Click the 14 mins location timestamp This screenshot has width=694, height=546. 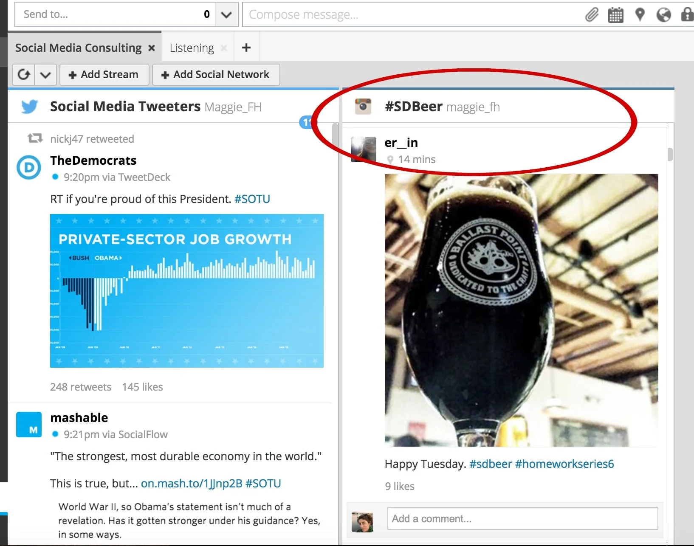(x=417, y=159)
